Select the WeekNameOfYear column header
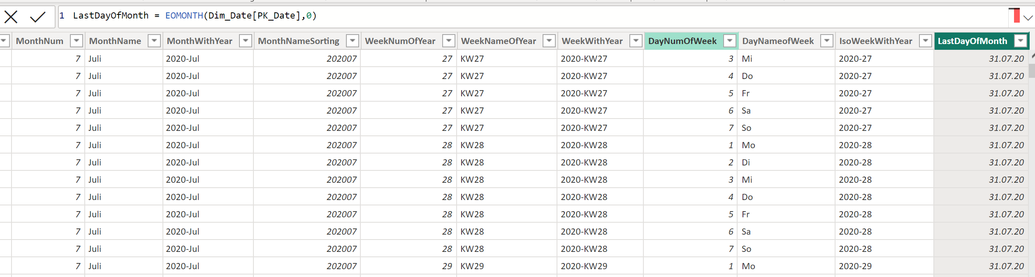This screenshot has height=277, width=1035. point(499,41)
